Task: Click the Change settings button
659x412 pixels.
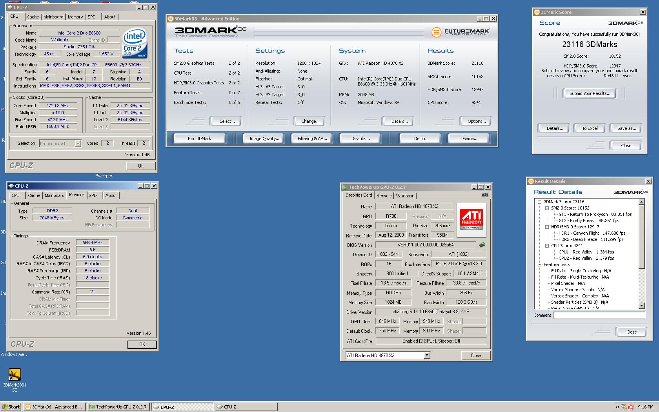Action: [310, 121]
